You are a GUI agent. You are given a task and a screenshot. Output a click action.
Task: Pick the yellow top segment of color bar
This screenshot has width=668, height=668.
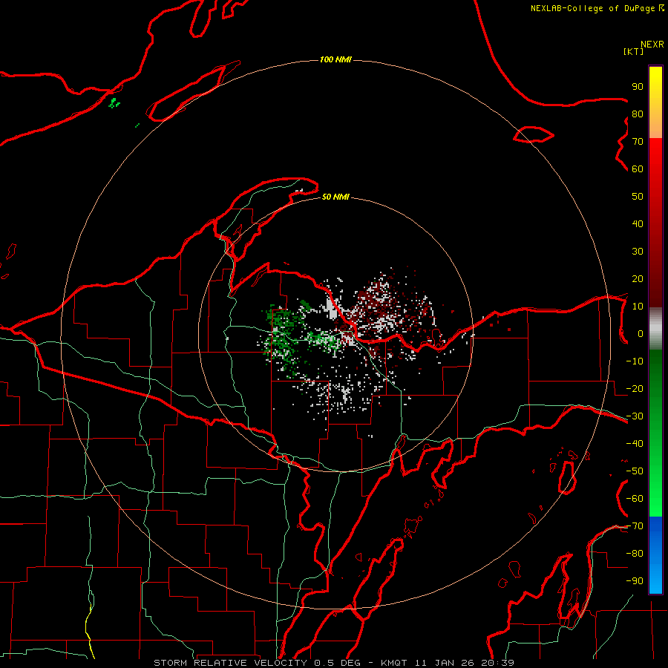tap(655, 102)
